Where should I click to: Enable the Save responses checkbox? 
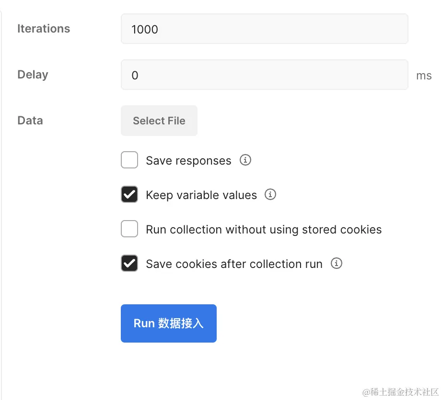pyautogui.click(x=129, y=160)
